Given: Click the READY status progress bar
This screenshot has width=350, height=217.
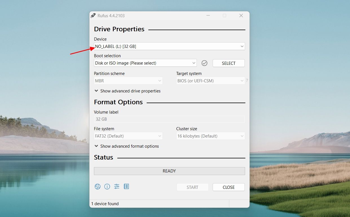Looking at the screenshot, I should [169, 171].
